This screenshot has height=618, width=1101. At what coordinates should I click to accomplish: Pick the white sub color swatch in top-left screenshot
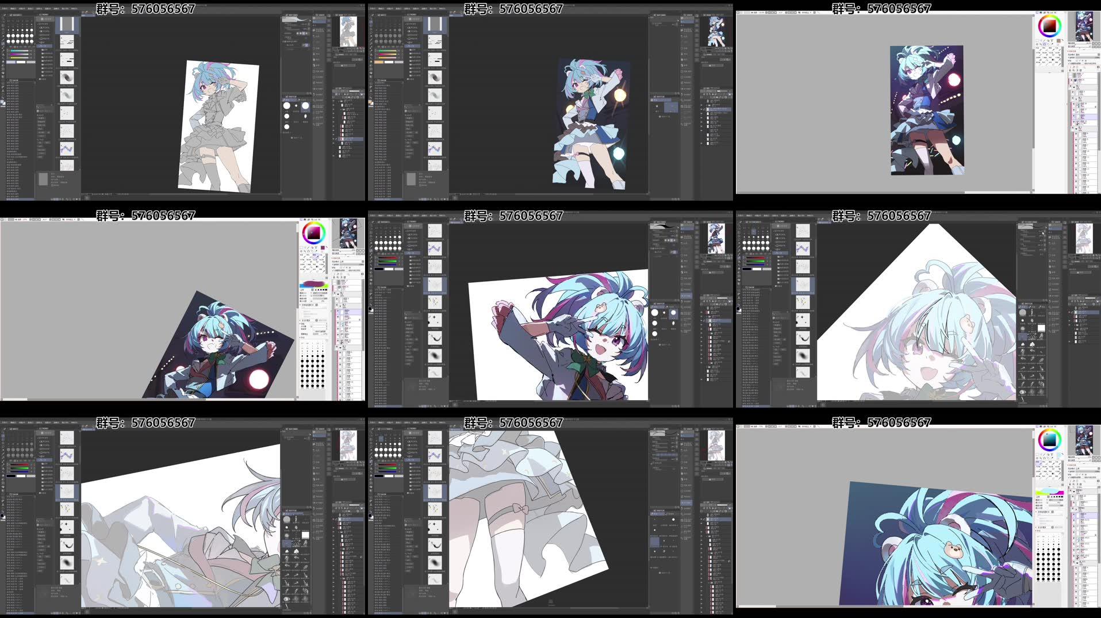[x=21, y=62]
